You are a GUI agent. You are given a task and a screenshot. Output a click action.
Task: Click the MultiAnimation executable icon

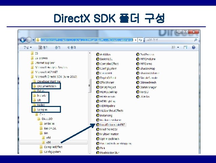point(98,134)
